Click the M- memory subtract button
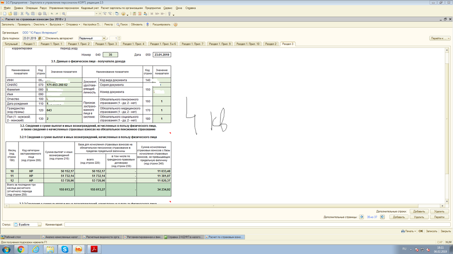The image size is (453, 254). pyautogui.click(x=162, y=14)
